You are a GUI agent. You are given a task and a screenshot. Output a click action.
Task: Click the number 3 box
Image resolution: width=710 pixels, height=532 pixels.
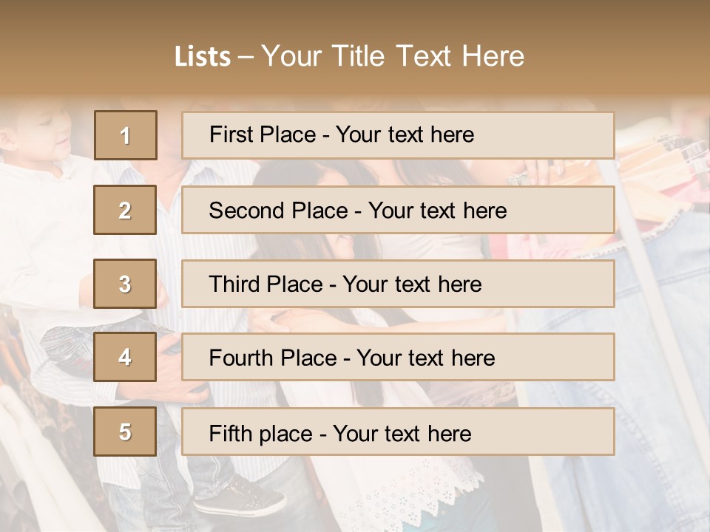tap(125, 284)
